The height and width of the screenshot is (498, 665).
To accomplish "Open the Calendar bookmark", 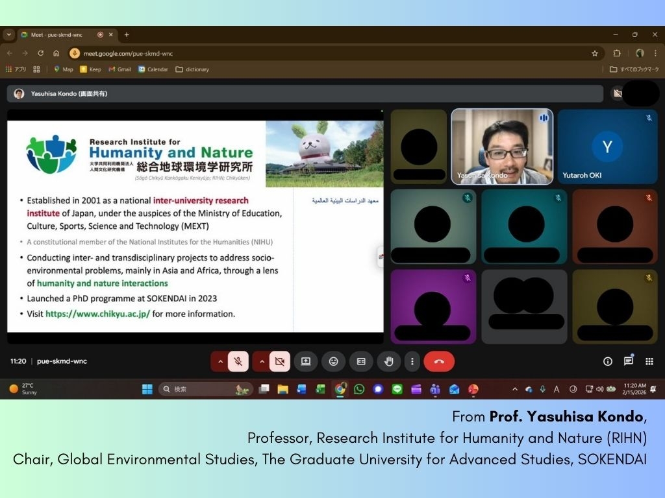I will coord(153,69).
